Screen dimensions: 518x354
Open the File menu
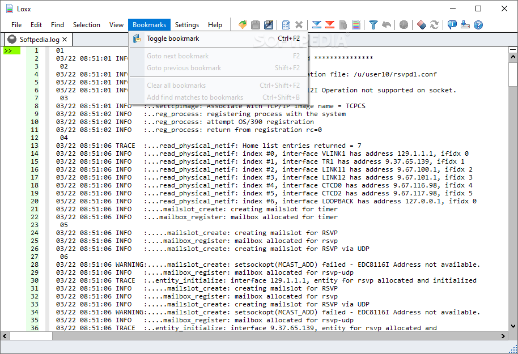[16, 25]
